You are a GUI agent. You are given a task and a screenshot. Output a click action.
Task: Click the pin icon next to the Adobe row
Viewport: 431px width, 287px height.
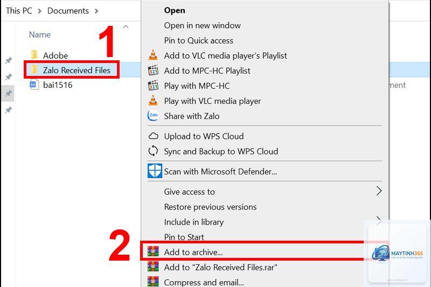[x=9, y=60]
